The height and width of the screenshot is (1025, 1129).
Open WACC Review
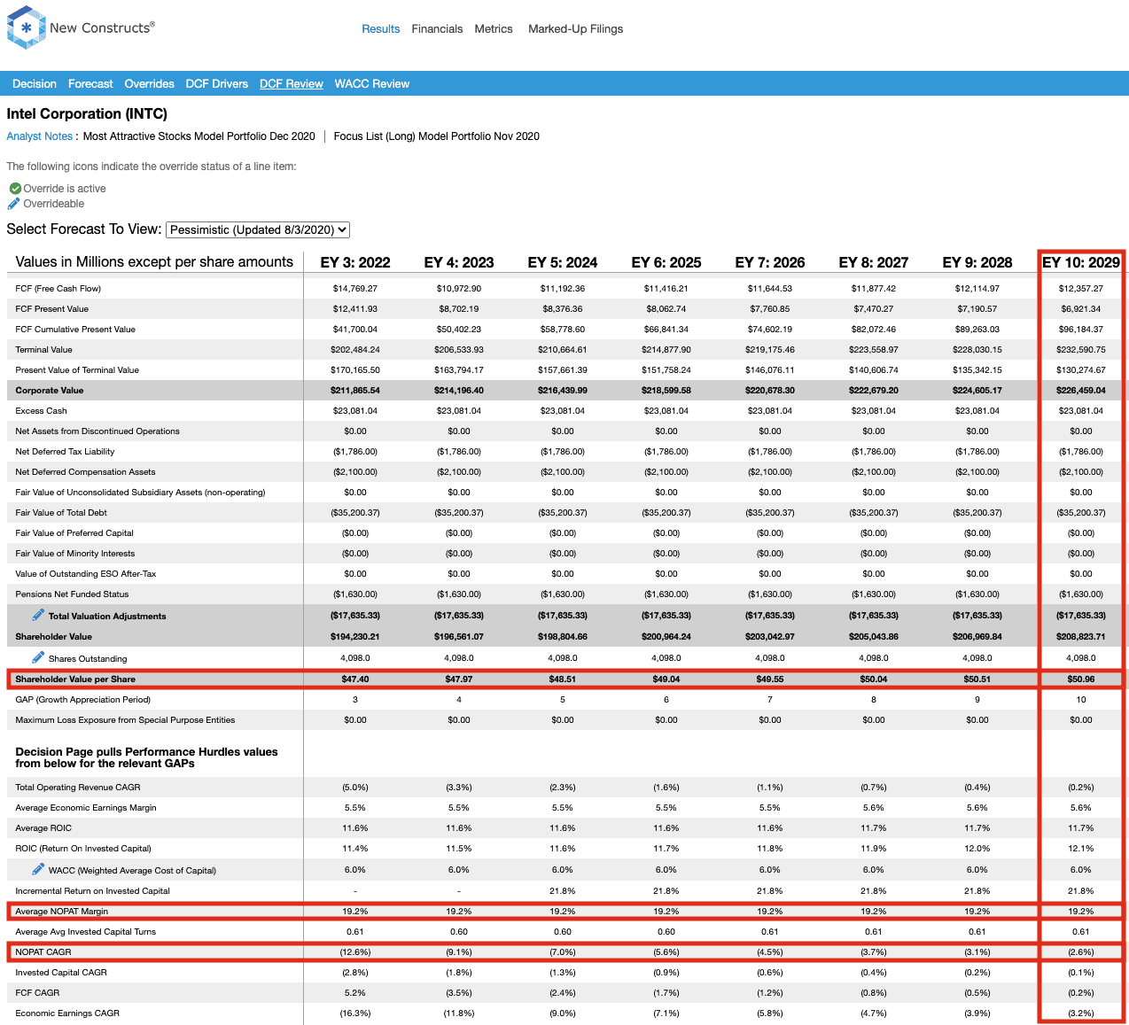pyautogui.click(x=372, y=84)
